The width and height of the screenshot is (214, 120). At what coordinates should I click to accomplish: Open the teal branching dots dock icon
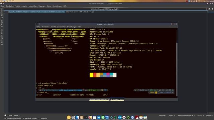pyautogui.click(x=111, y=117)
